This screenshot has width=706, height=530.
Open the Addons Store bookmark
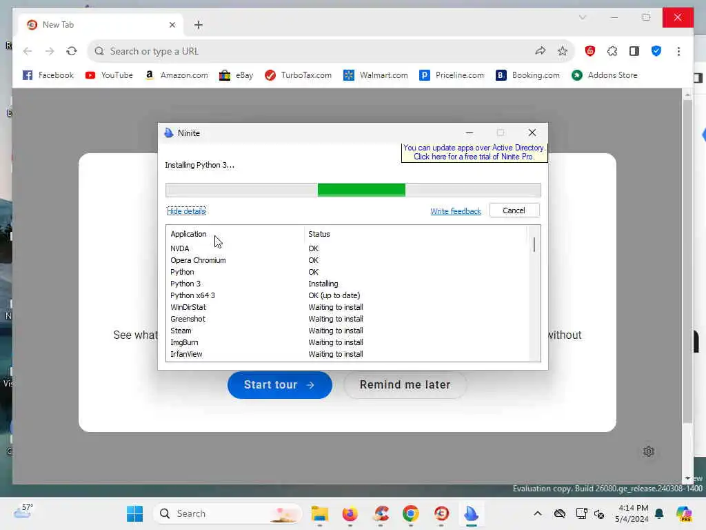pyautogui.click(x=604, y=75)
